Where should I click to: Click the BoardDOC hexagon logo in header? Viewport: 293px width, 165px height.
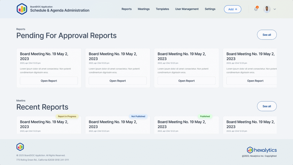22,9
